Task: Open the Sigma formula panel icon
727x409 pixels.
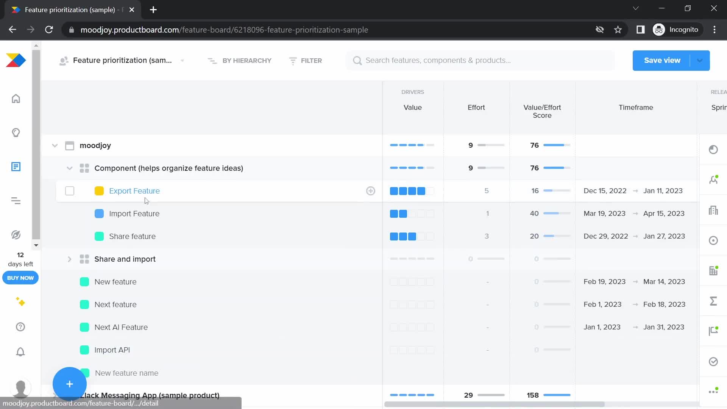Action: point(713,301)
